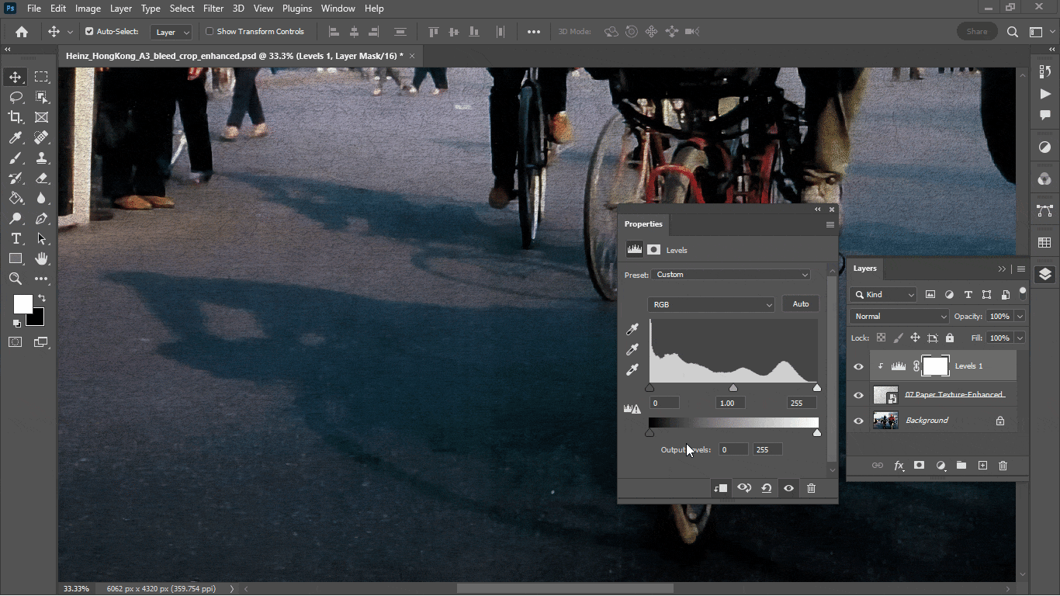
Task: Open the RGB channel dropdown
Action: pyautogui.click(x=711, y=304)
